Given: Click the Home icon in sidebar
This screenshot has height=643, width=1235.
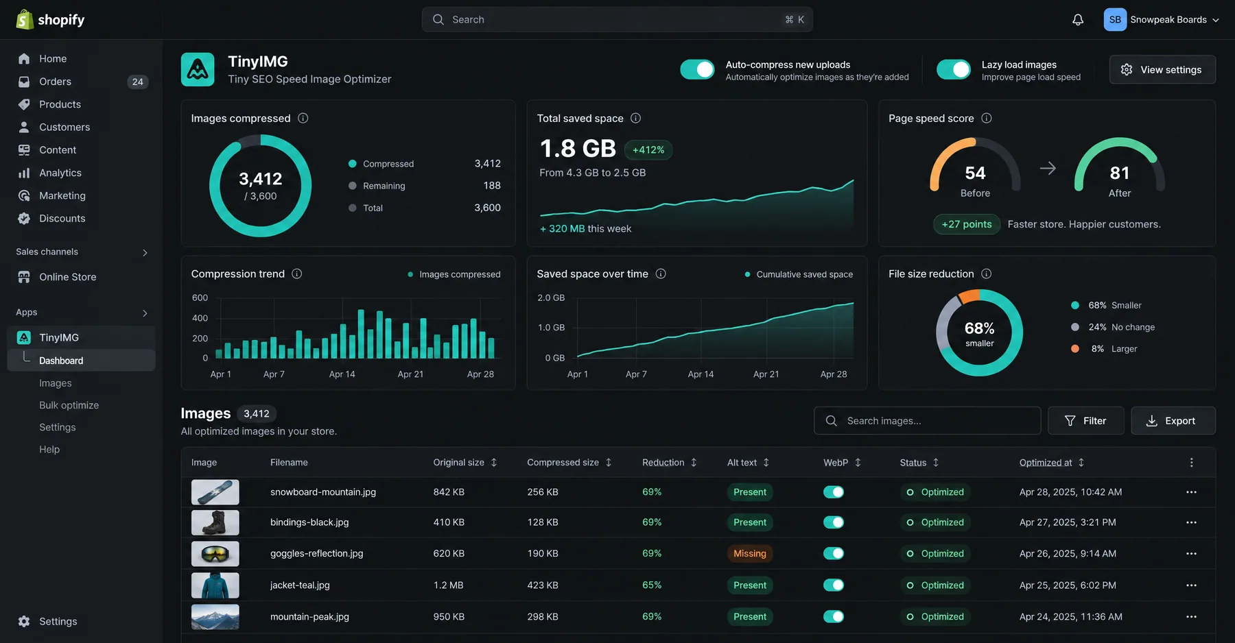Looking at the screenshot, I should pyautogui.click(x=24, y=59).
